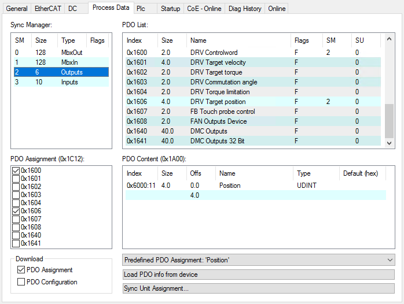Click Sync Manager Size column header

tap(45, 40)
